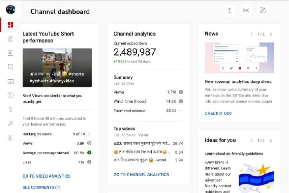Open the Content sidebar icon

pos(11,39)
